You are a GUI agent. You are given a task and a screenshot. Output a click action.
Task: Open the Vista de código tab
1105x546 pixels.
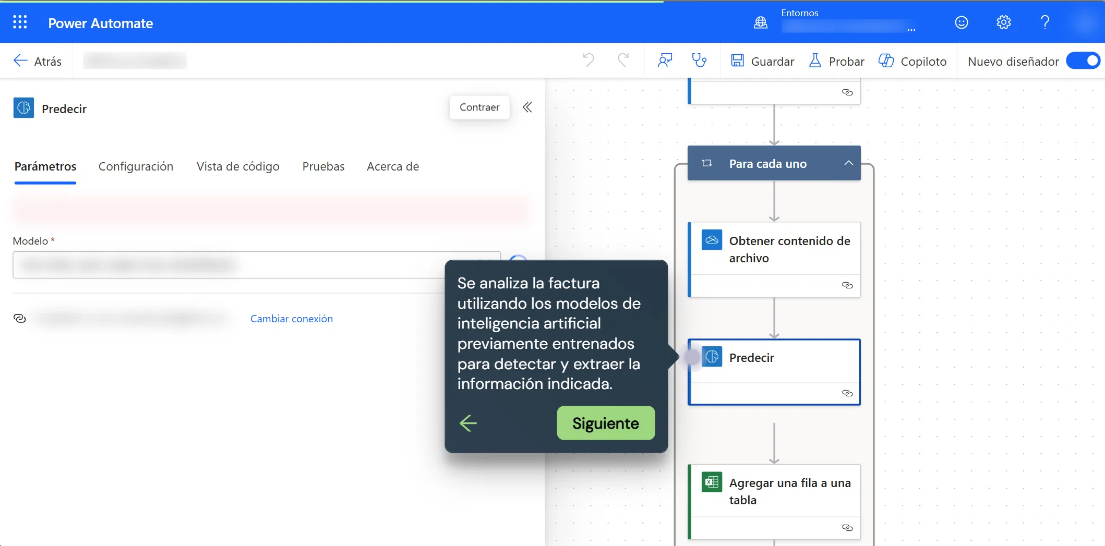(x=238, y=166)
